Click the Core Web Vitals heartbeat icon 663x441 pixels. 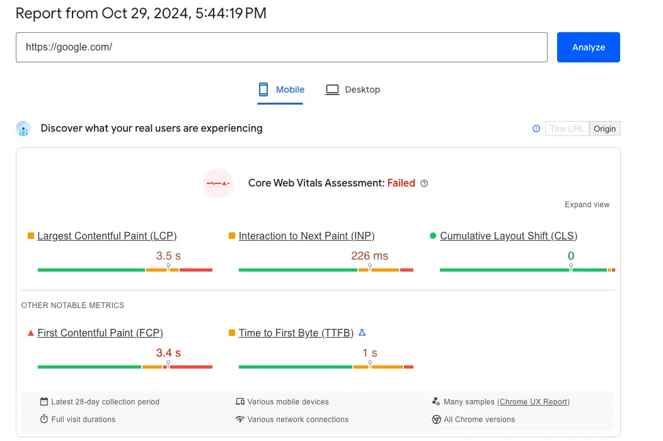point(217,183)
